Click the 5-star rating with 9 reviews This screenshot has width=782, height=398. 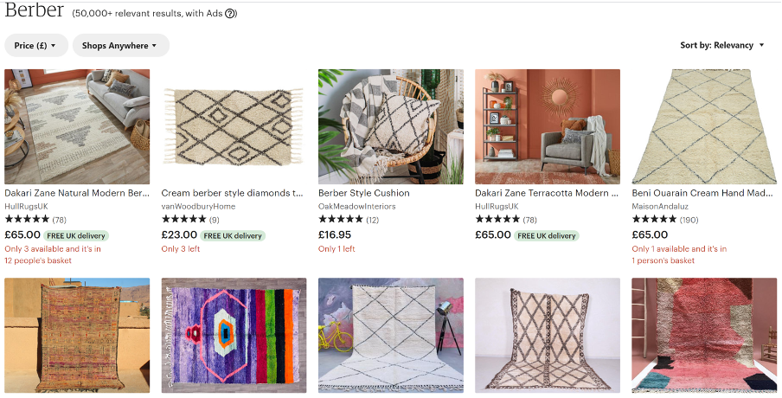pos(190,220)
